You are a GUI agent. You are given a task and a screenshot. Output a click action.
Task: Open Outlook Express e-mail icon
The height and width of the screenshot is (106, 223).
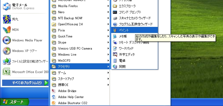click(7, 7)
